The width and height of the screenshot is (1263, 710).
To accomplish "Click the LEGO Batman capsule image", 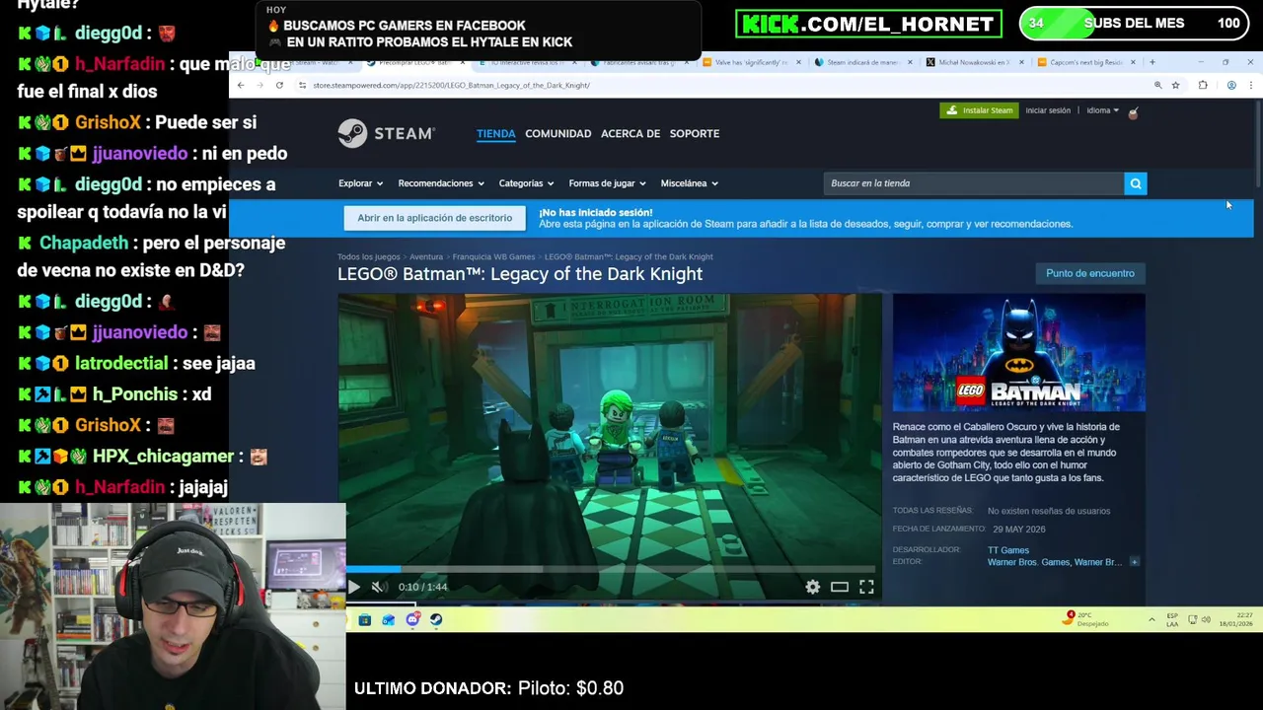I will [x=1019, y=352].
